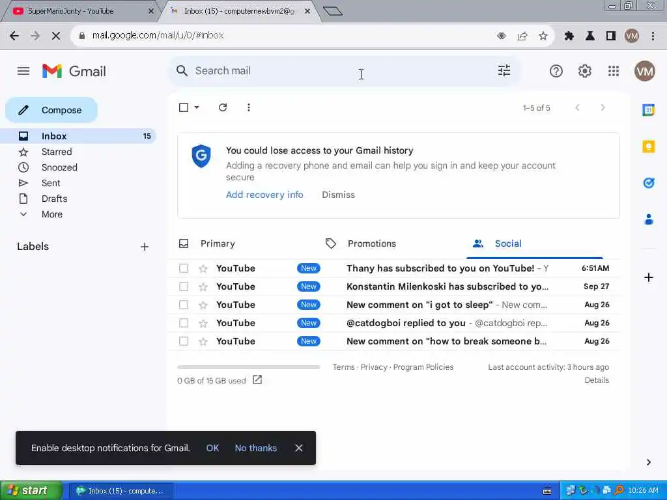Show side panel using the bottom-right chevron
Screen dimensions: 667x500
point(648,462)
